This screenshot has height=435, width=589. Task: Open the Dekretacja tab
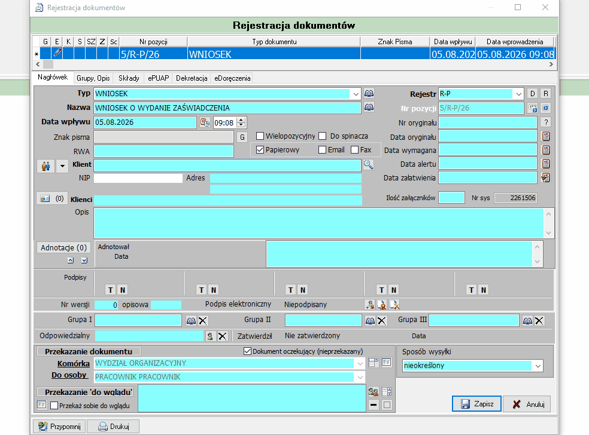192,78
